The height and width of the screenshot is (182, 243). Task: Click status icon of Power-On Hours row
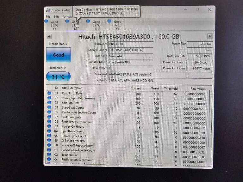click(49, 126)
